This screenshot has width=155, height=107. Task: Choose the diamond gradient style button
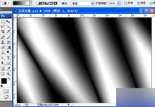pos(56,3)
